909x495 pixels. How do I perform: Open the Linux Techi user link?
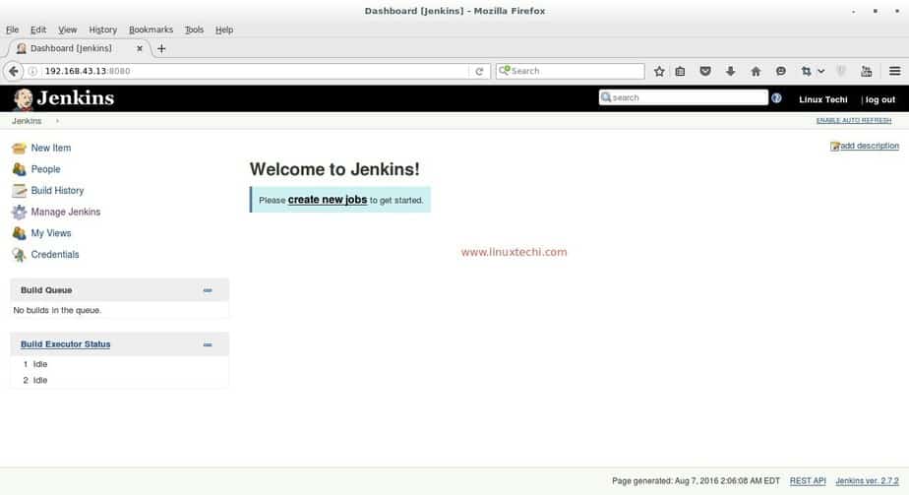click(x=823, y=99)
